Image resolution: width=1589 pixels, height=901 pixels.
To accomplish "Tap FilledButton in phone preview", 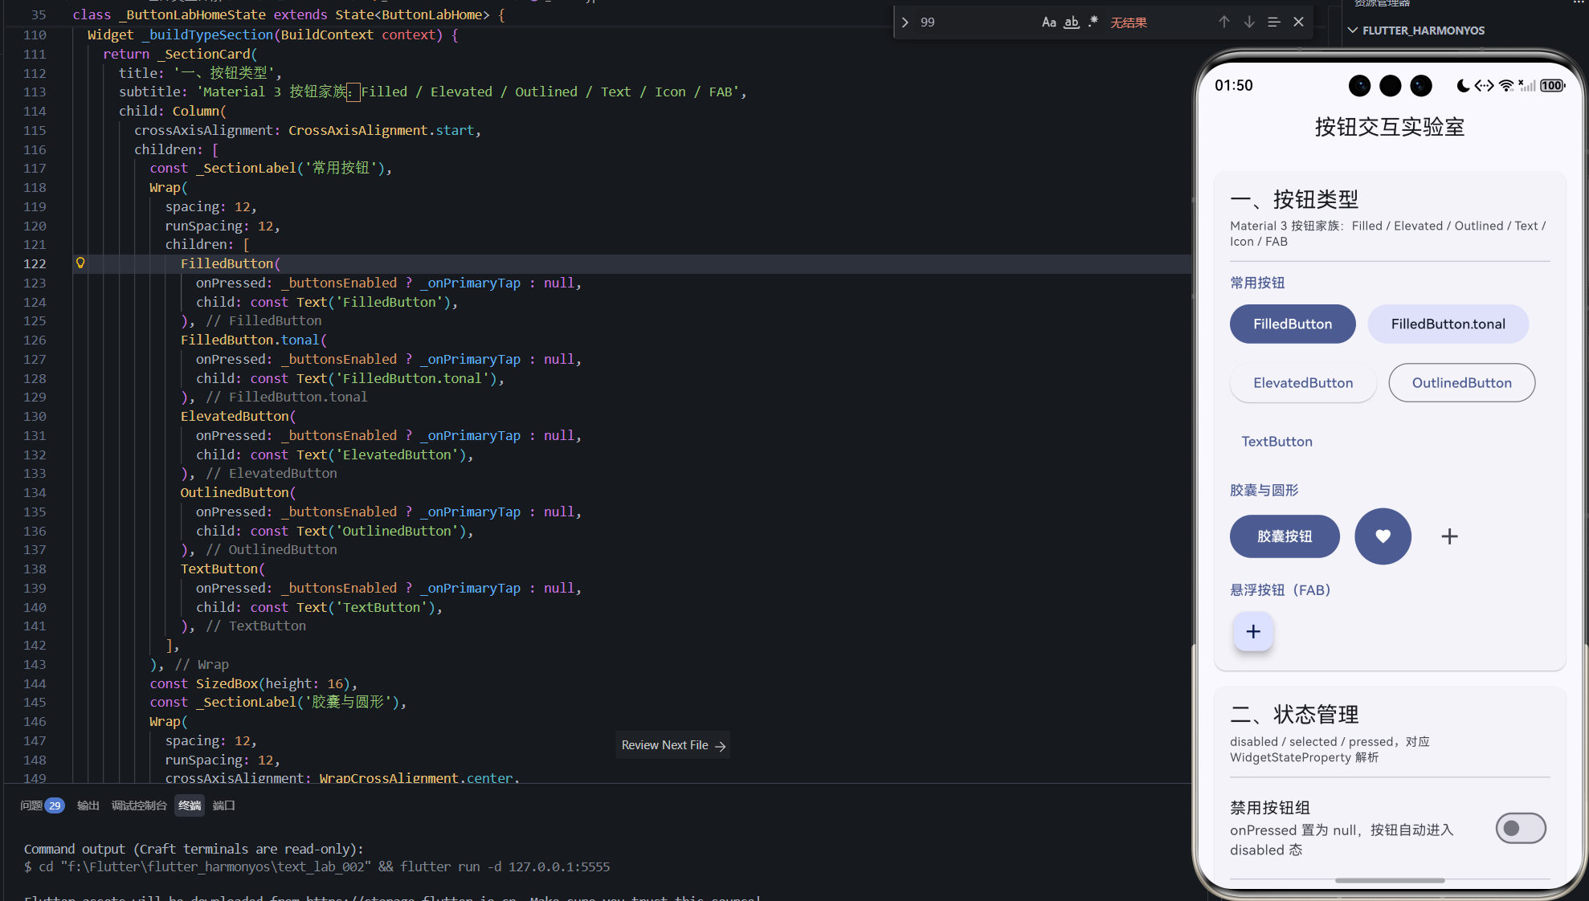I will [x=1293, y=324].
